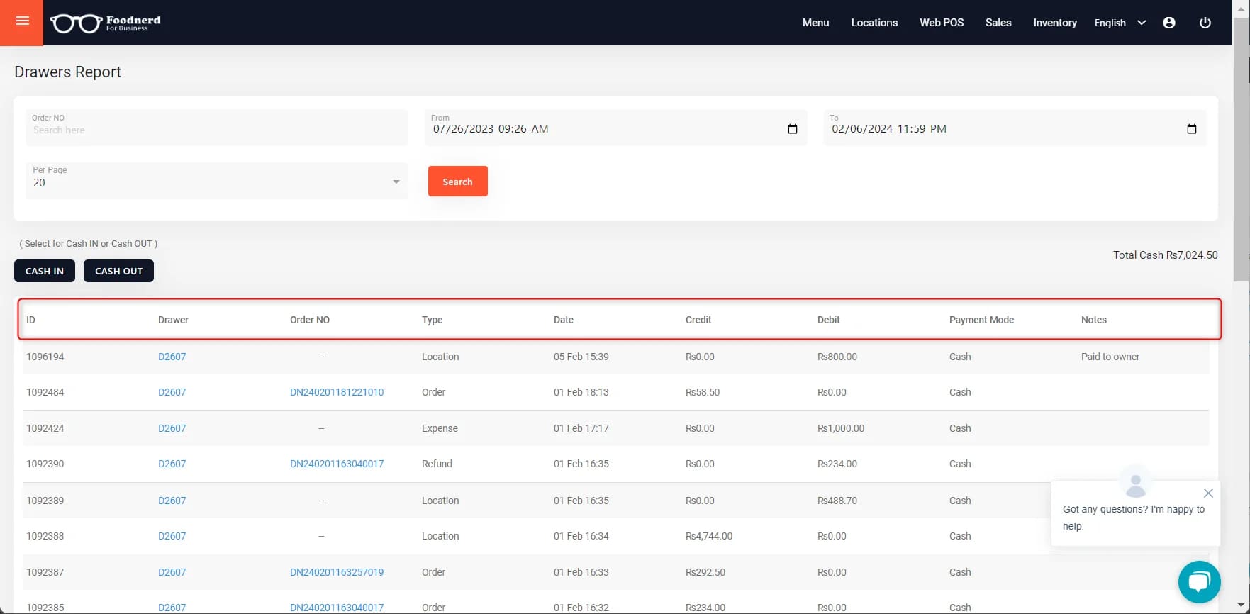1250x614 pixels.
Task: Click the Drawers Report heading
Action: [x=68, y=72]
